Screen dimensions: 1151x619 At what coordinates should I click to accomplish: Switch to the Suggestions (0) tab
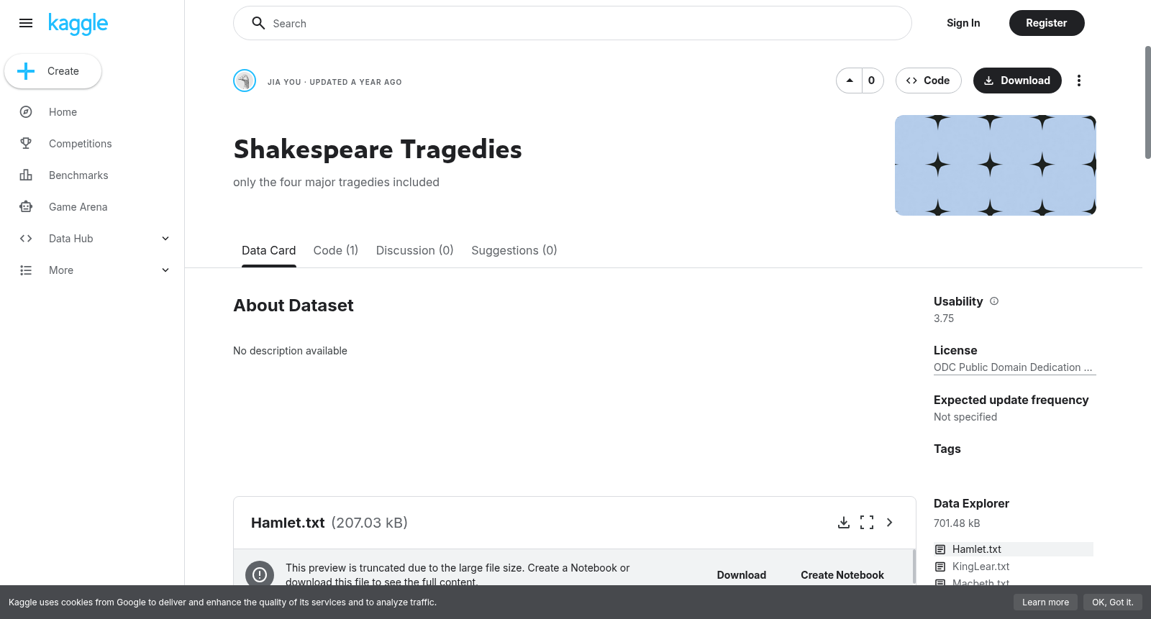point(514,250)
